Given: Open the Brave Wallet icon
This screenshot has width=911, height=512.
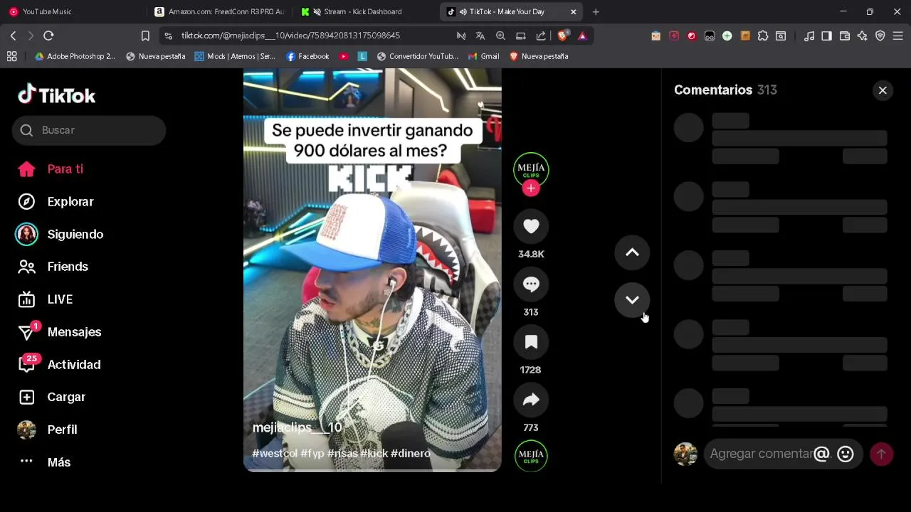Looking at the screenshot, I should pos(845,36).
